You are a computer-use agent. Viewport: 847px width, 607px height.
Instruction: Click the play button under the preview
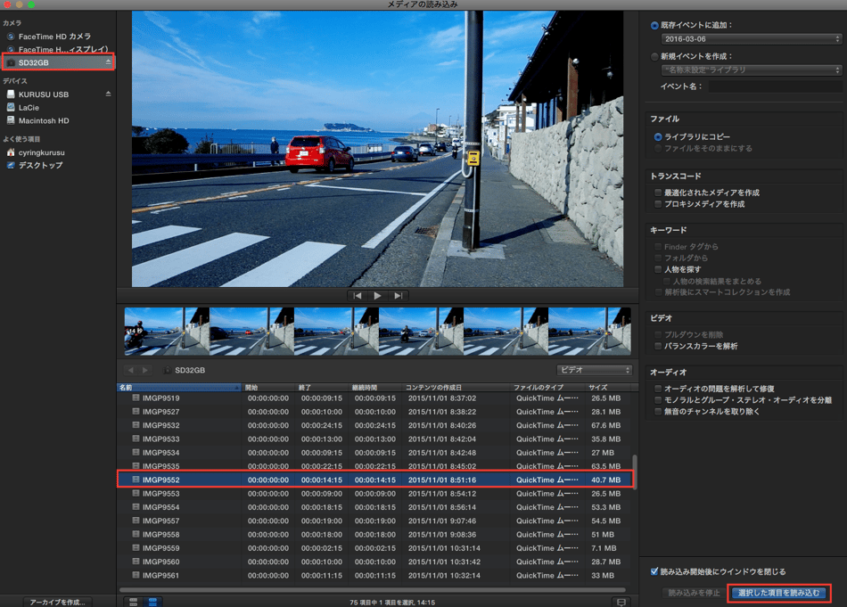[x=377, y=296]
